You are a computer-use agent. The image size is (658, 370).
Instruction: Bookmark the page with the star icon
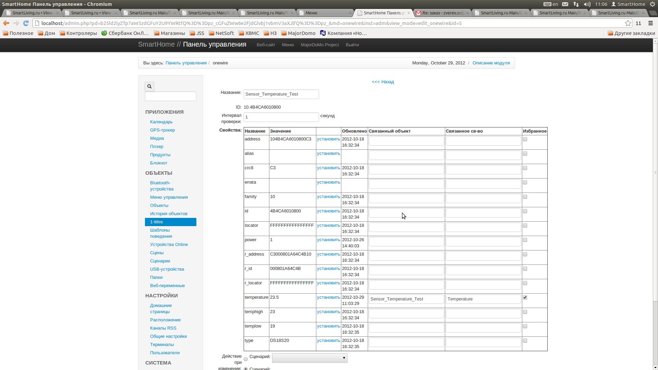click(x=628, y=23)
